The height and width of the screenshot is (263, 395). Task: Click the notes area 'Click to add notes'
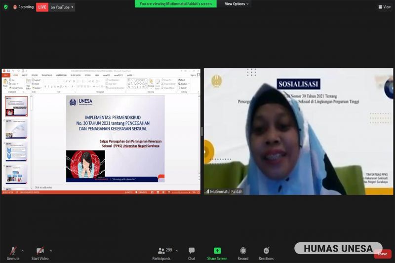click(x=43, y=188)
